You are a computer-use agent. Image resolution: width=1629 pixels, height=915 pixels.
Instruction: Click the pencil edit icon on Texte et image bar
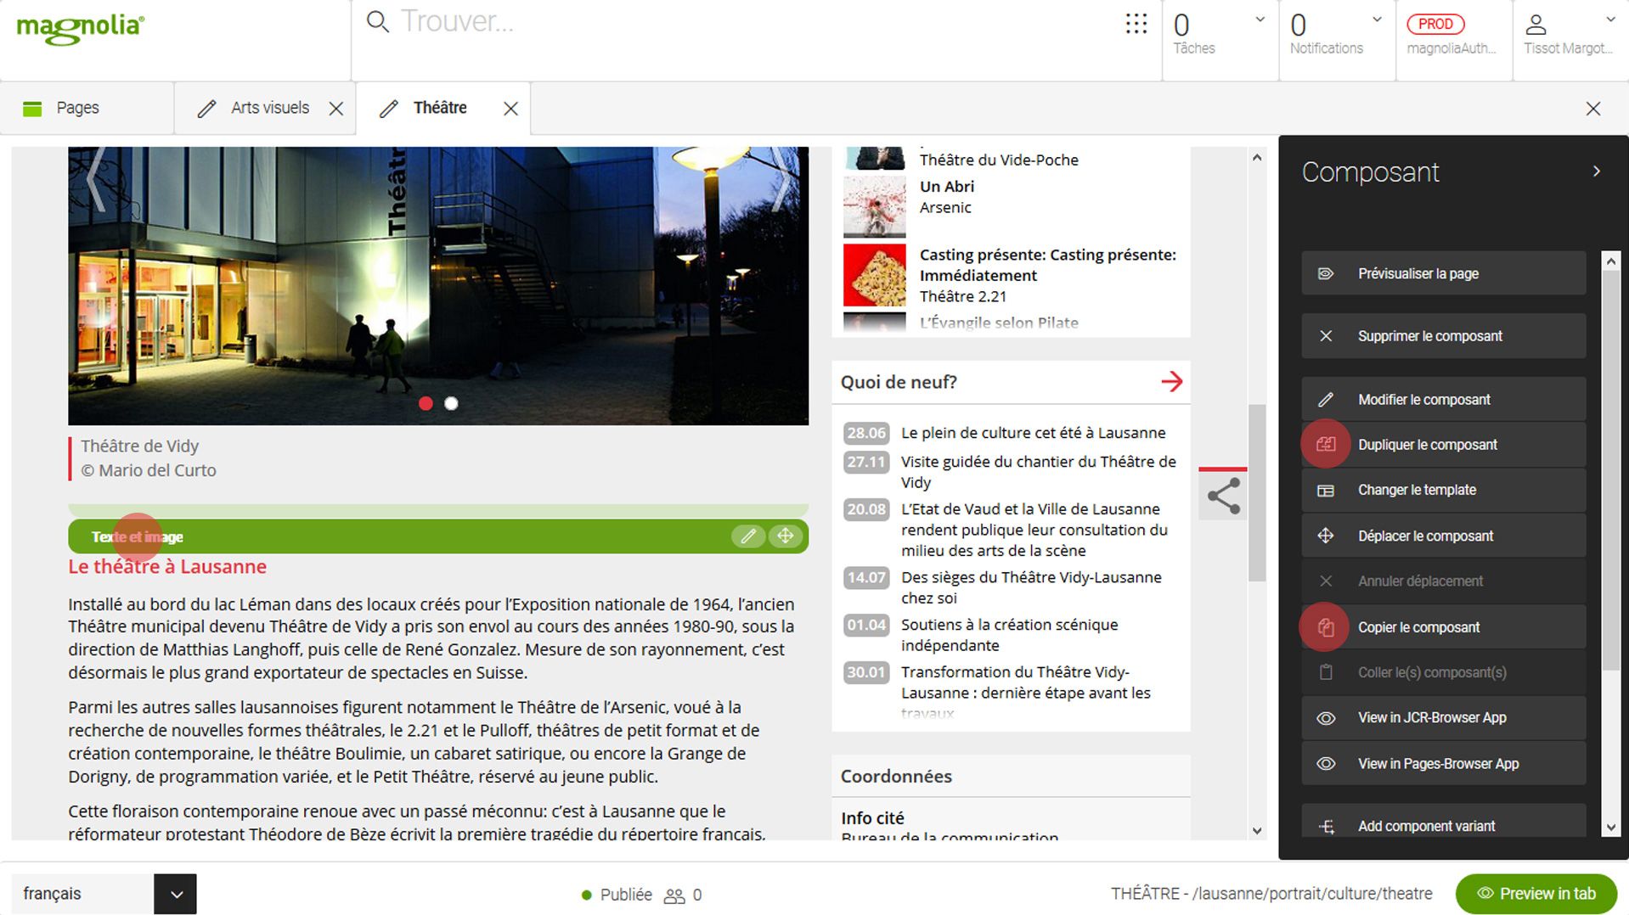click(747, 536)
